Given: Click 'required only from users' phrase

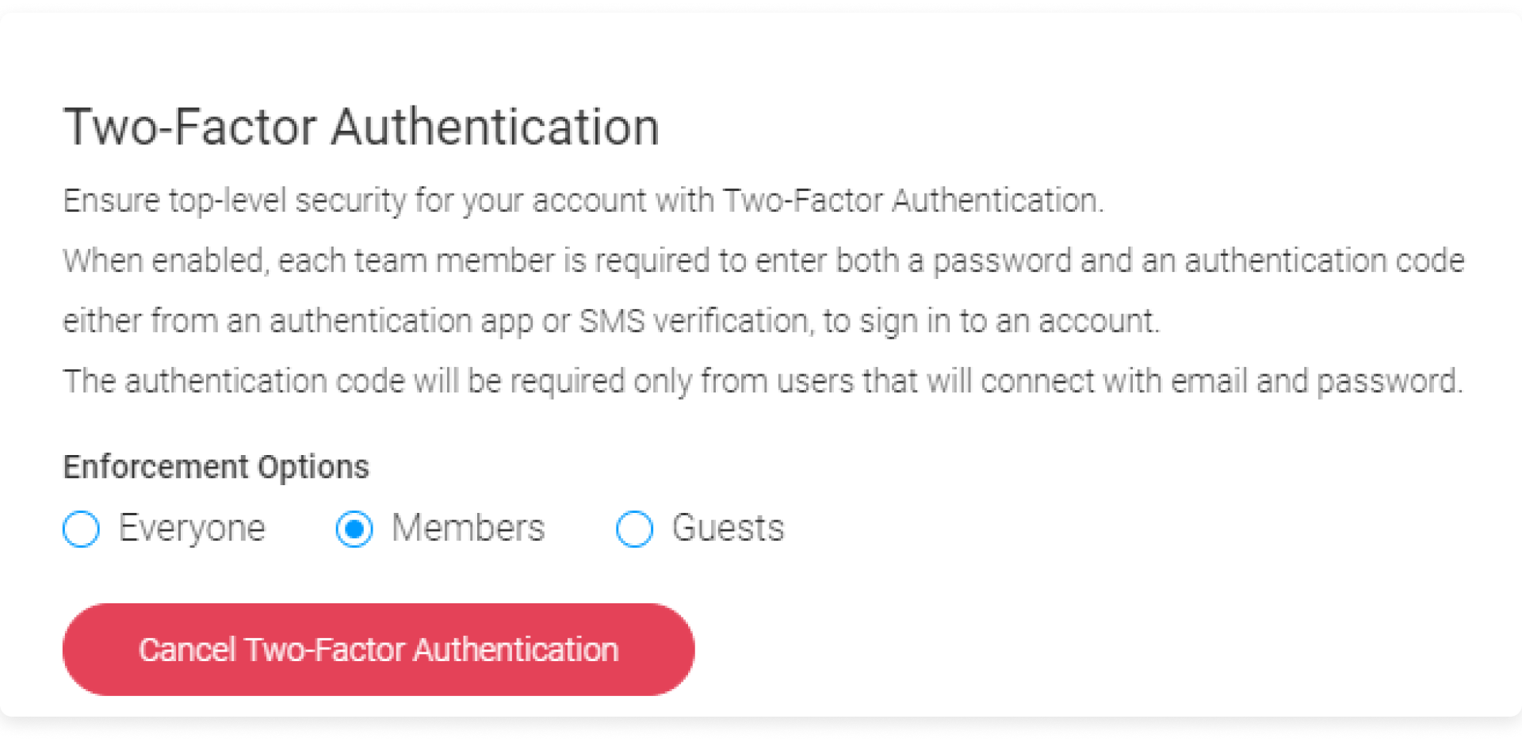Looking at the screenshot, I should click(x=682, y=381).
